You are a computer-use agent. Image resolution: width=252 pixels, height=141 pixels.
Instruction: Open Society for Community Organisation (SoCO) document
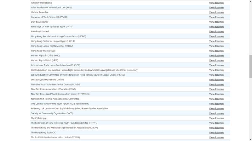[x=217, y=113]
